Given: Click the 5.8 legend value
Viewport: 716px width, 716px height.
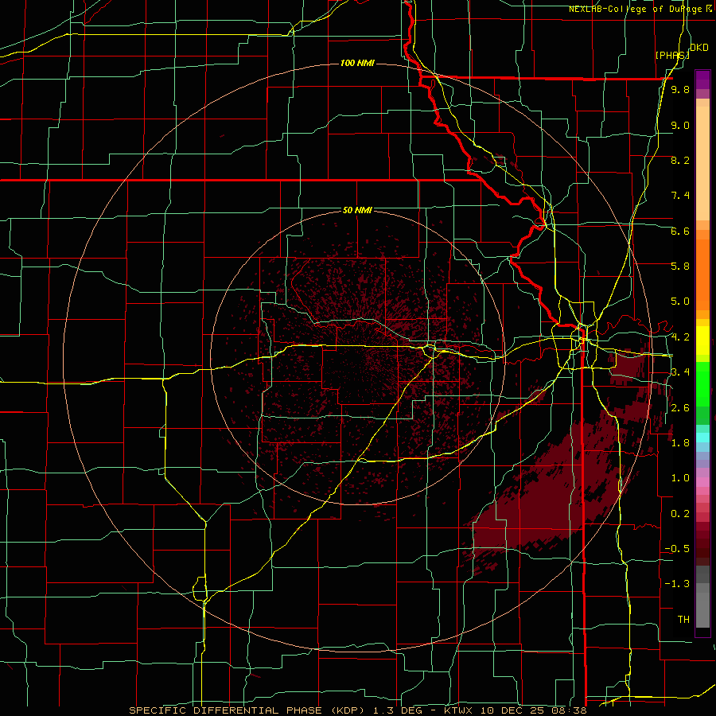Looking at the screenshot, I should (680, 267).
